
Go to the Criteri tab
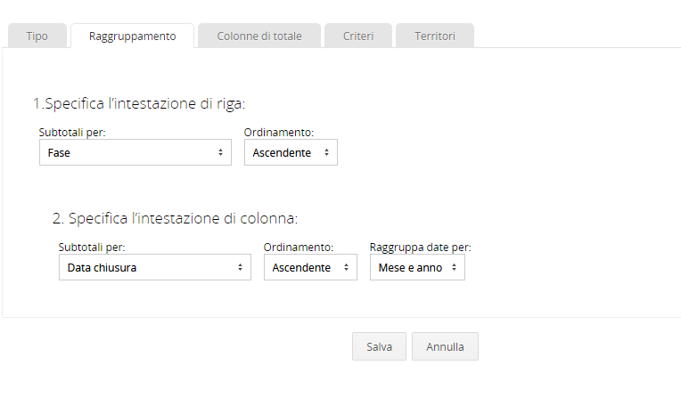(358, 36)
